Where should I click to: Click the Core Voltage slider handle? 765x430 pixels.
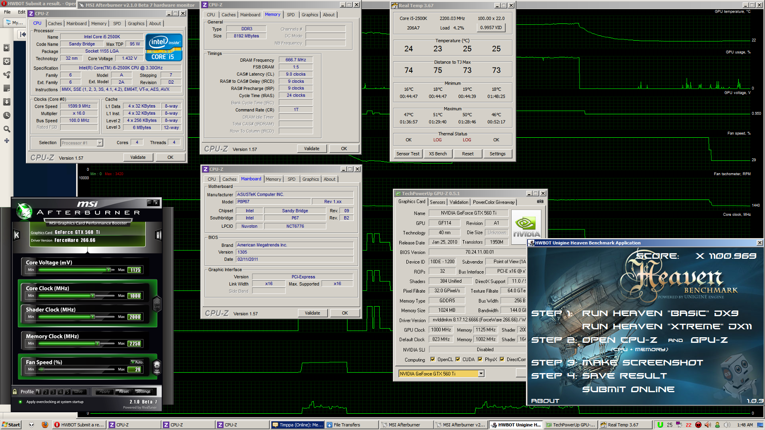(109, 270)
